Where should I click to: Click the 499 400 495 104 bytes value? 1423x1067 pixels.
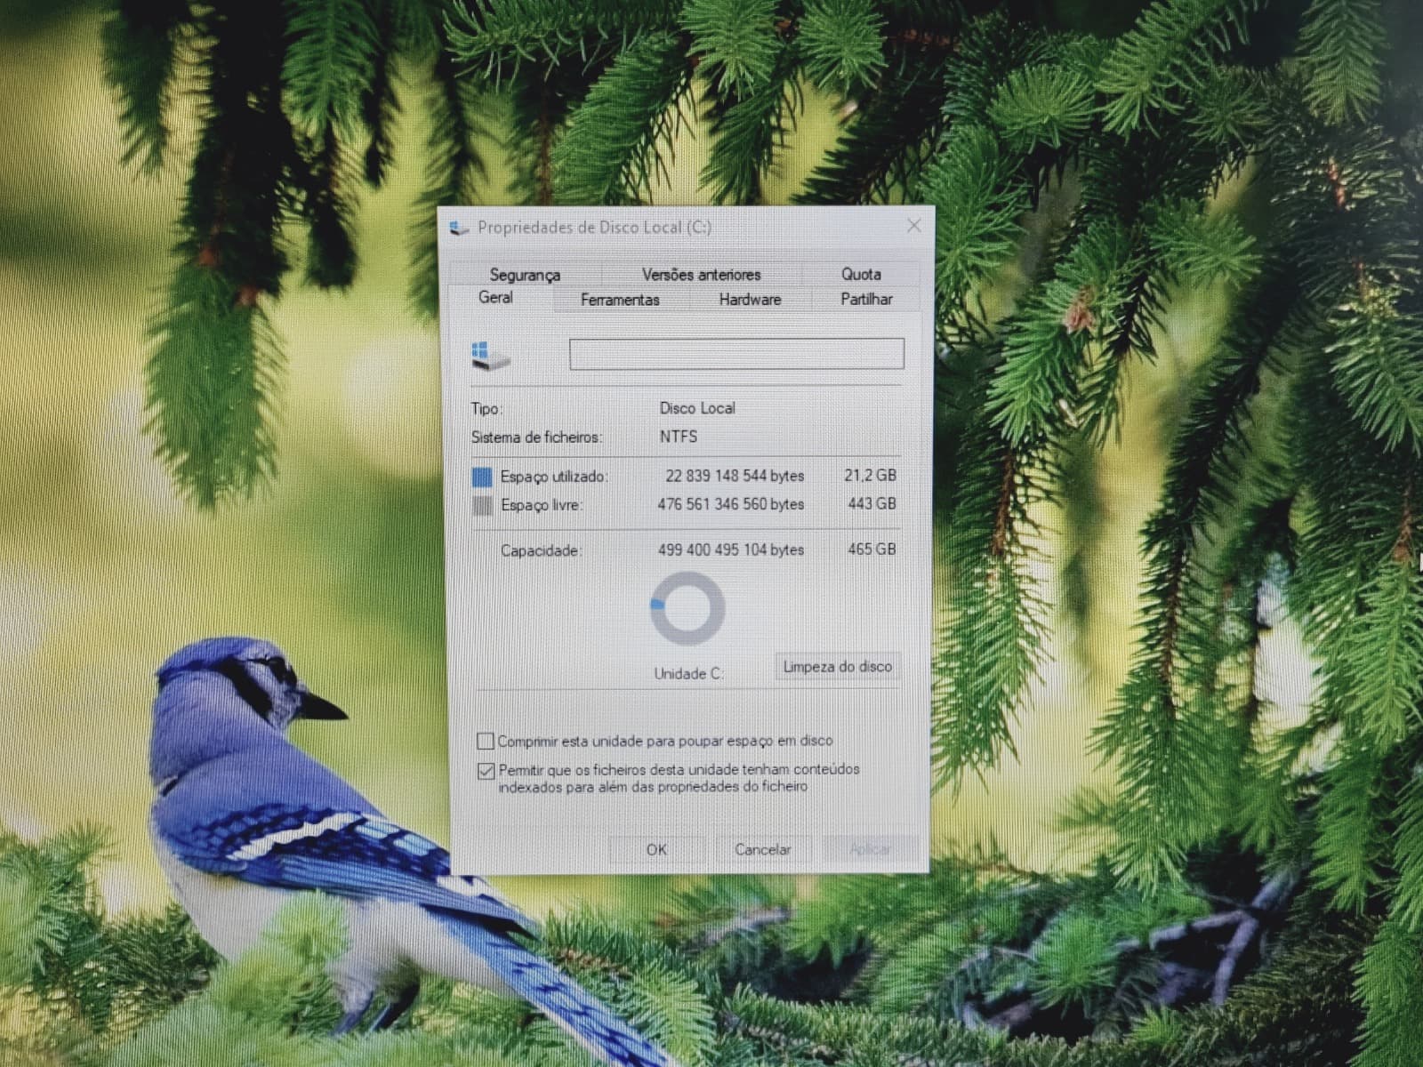[x=731, y=550]
